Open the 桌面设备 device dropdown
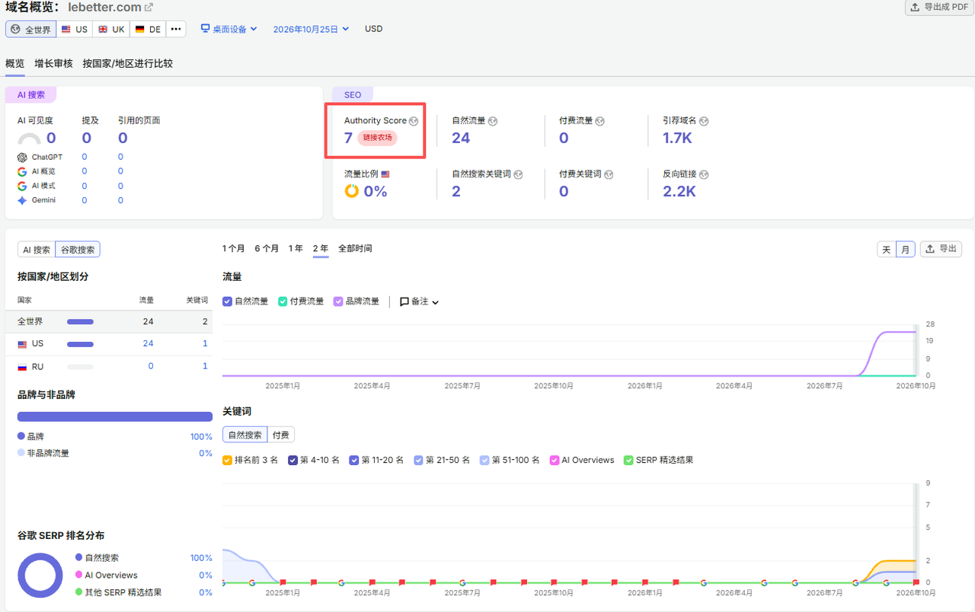 click(x=229, y=29)
